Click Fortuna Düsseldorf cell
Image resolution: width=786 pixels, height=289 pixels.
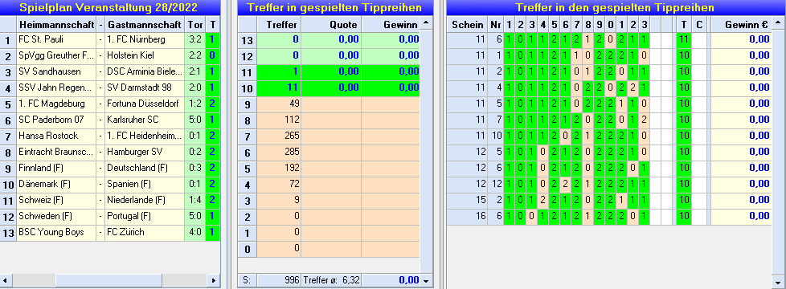[x=145, y=104]
